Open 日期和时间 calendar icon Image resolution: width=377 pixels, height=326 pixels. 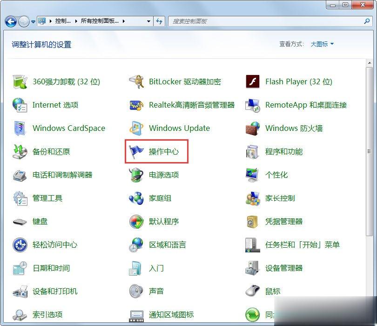coord(20,268)
